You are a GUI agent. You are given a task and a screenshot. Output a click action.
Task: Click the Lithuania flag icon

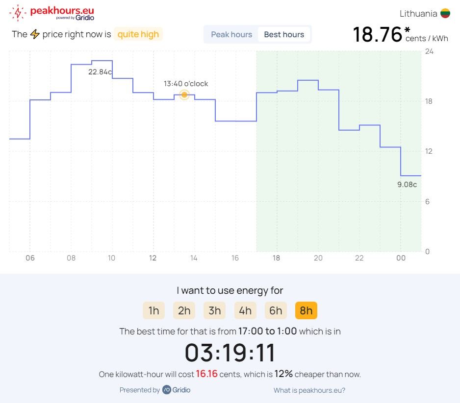click(445, 14)
